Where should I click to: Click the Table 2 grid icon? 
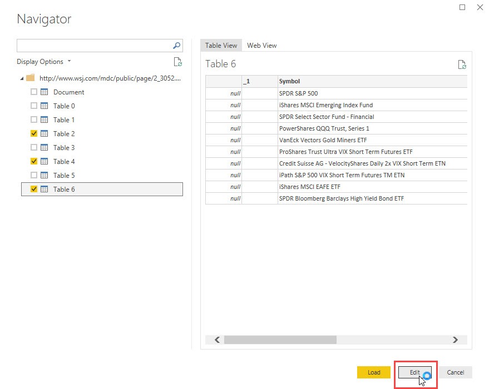click(45, 133)
